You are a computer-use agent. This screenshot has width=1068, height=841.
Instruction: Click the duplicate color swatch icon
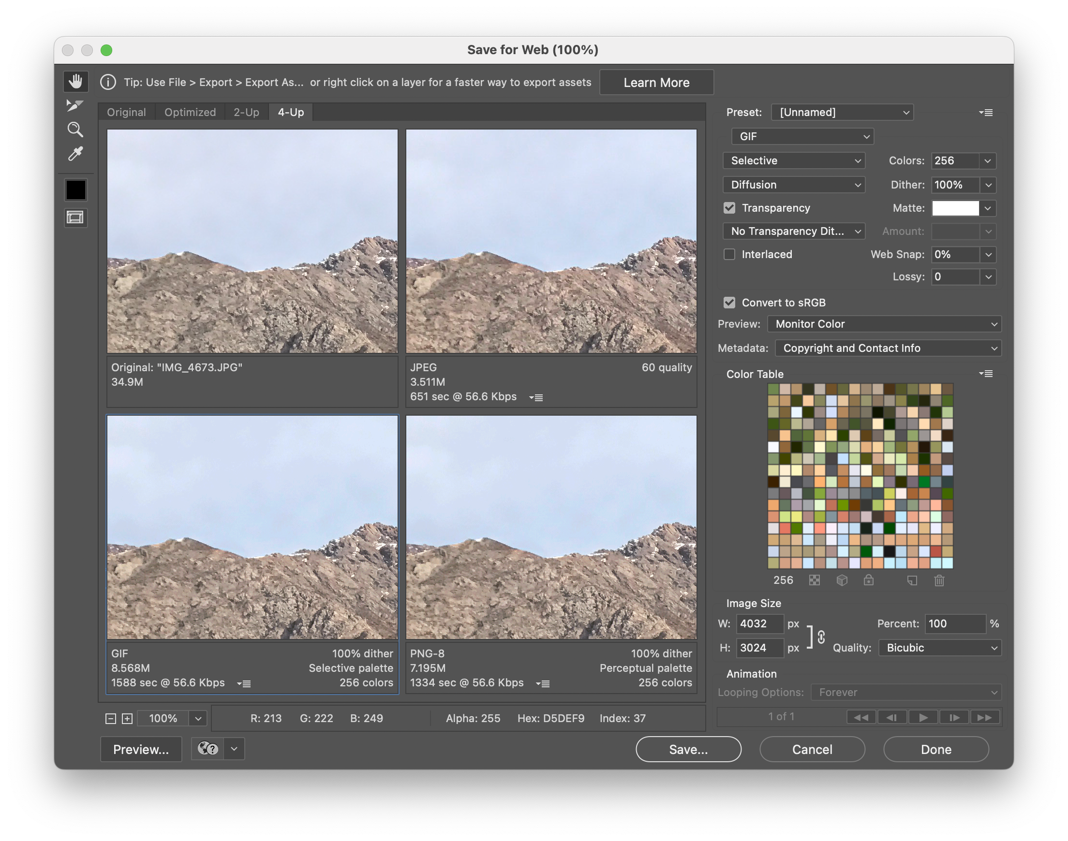tap(912, 580)
